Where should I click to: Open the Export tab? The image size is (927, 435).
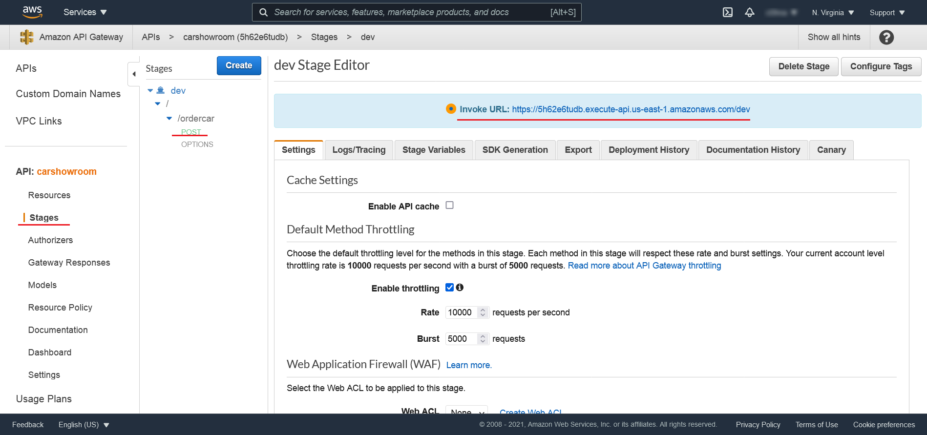tap(578, 150)
